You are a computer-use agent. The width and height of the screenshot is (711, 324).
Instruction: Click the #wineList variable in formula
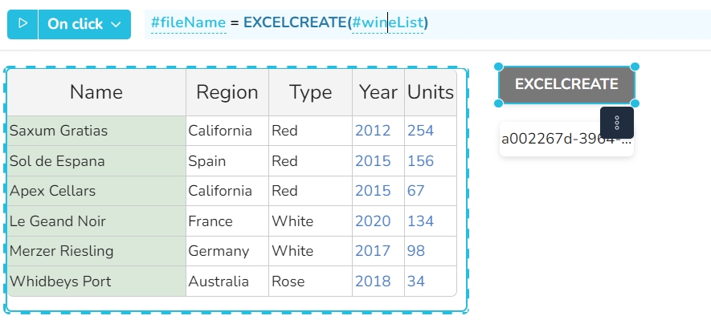tap(386, 23)
